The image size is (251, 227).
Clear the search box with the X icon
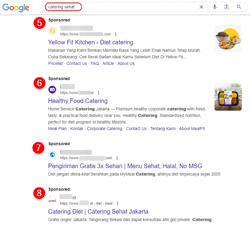coord(201,7)
